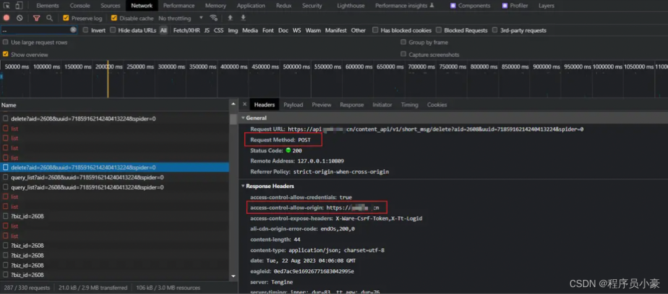This screenshot has width=668, height=294.
Task: Open the Lighthouse tab
Action: pos(351,6)
